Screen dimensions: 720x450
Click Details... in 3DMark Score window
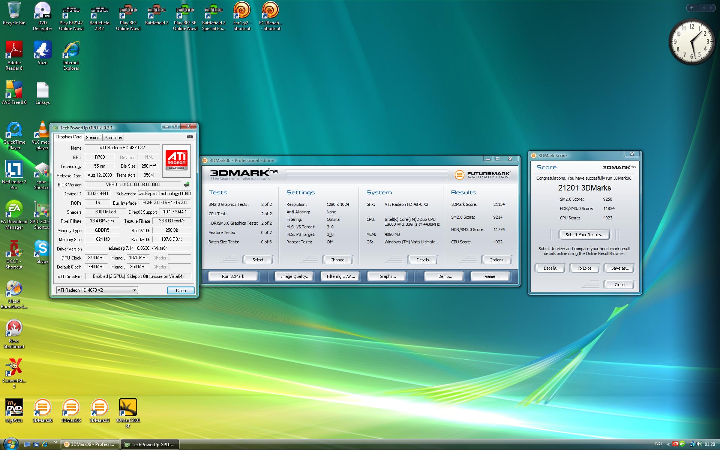pyautogui.click(x=551, y=268)
